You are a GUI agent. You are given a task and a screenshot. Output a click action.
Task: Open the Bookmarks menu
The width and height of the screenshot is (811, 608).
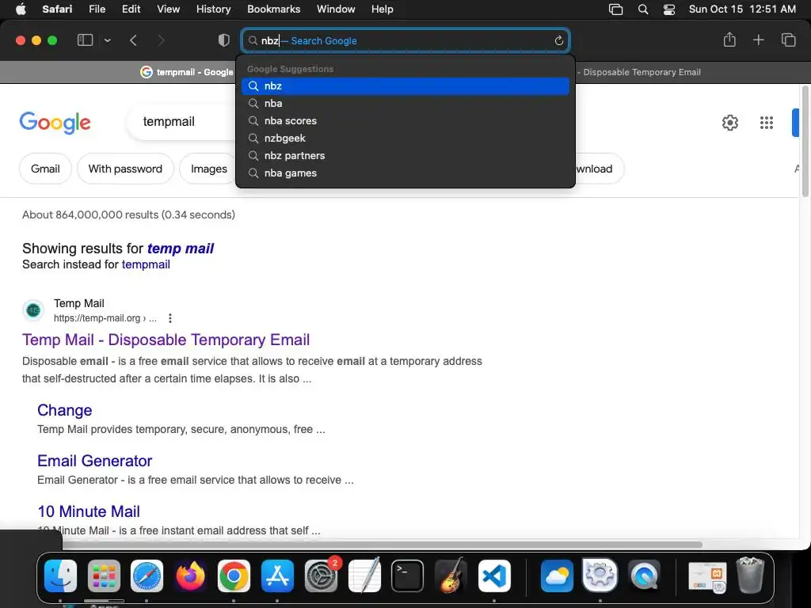273,9
